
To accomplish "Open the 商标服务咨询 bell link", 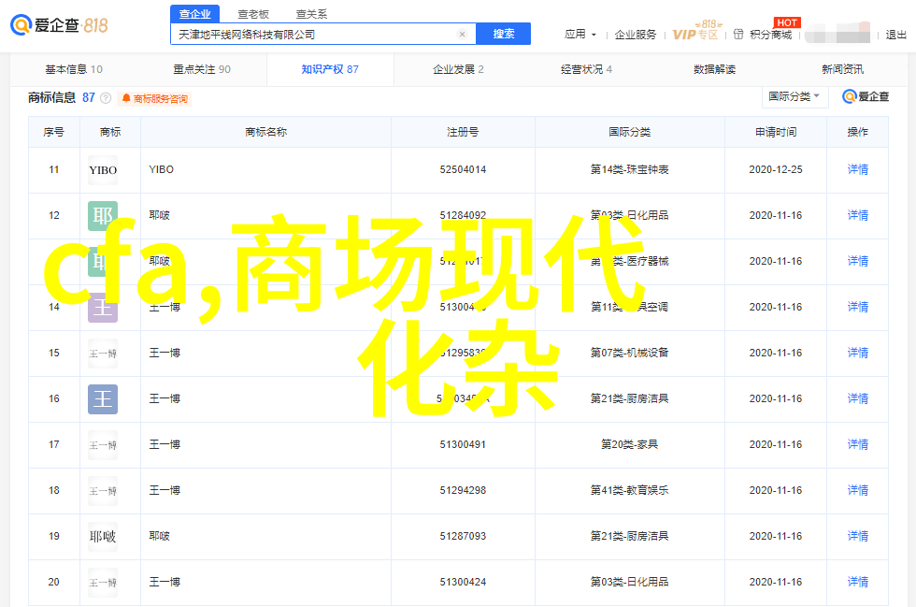I will click(155, 99).
